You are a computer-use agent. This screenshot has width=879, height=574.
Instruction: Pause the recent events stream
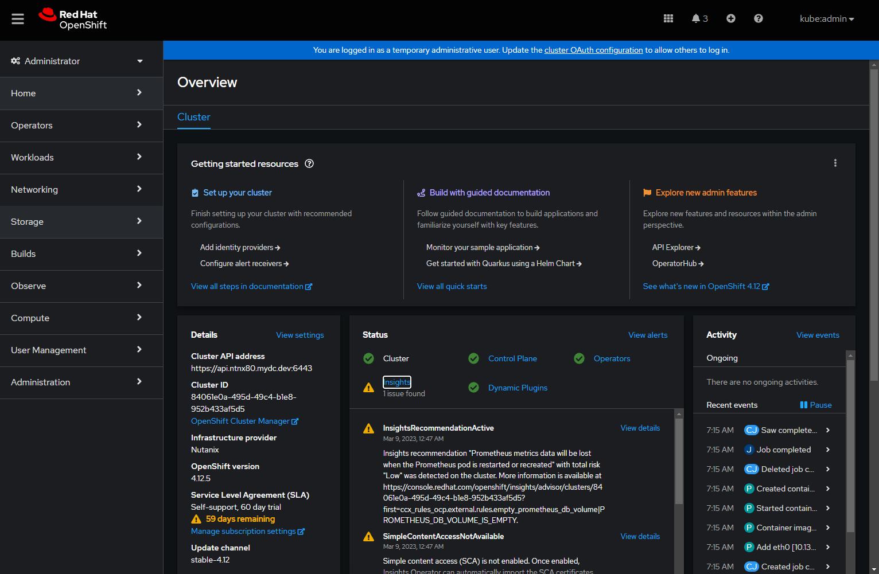[816, 405]
